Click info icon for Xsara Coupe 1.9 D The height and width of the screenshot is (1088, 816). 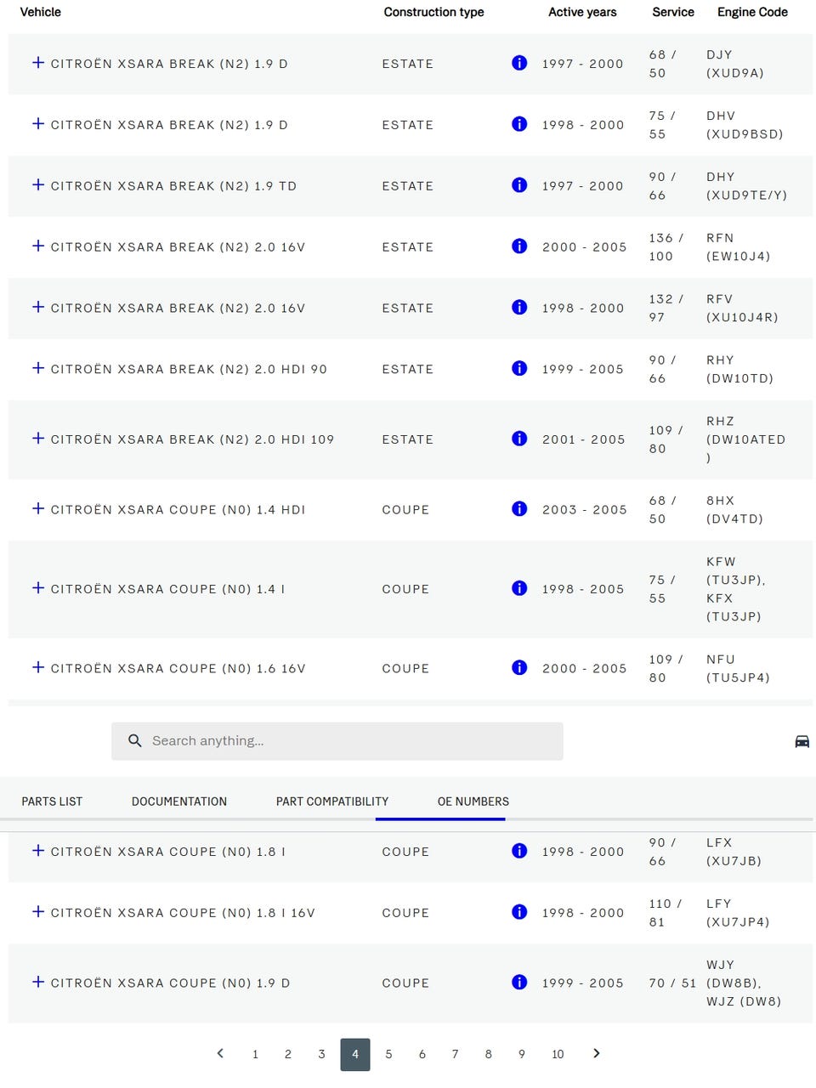pos(519,983)
